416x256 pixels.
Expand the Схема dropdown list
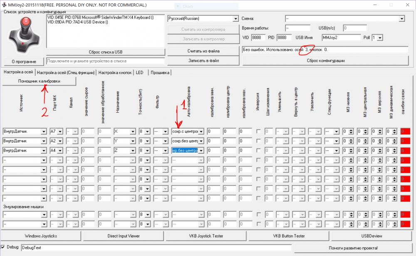[x=401, y=19]
